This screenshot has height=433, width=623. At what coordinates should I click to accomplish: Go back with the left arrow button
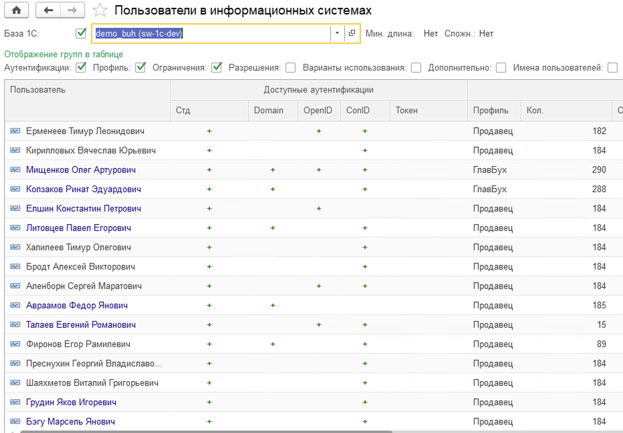pyautogui.click(x=48, y=10)
